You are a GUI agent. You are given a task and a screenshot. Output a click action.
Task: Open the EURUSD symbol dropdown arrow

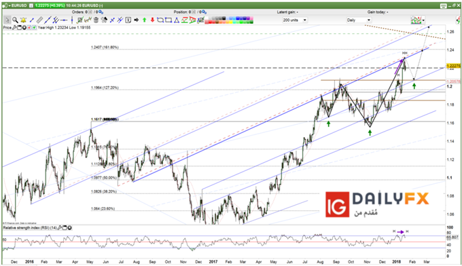tap(10, 5)
